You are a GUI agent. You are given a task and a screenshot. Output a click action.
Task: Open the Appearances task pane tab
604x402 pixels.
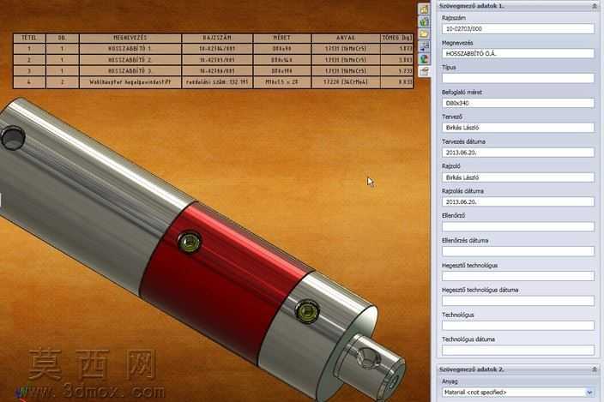[x=424, y=59]
